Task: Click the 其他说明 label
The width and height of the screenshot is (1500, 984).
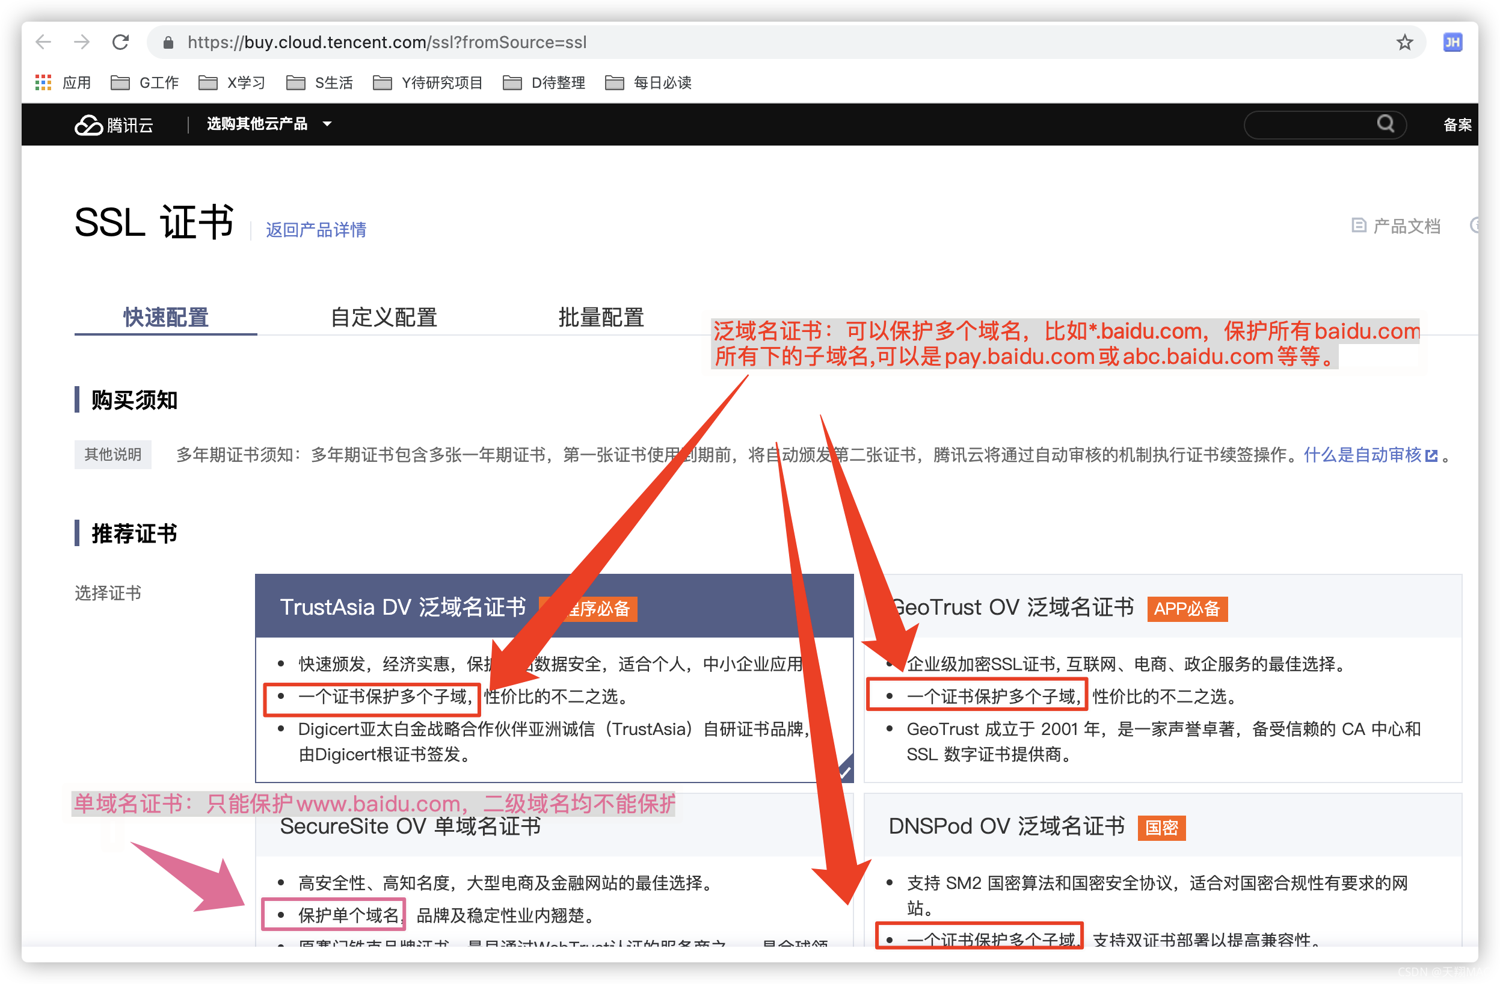Action: pyautogui.click(x=113, y=455)
